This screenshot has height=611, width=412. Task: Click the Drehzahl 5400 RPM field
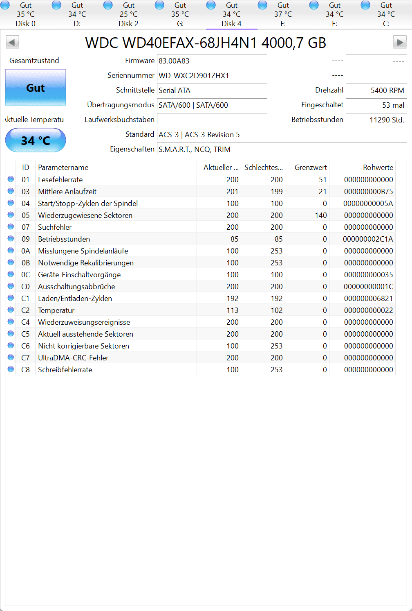point(376,90)
